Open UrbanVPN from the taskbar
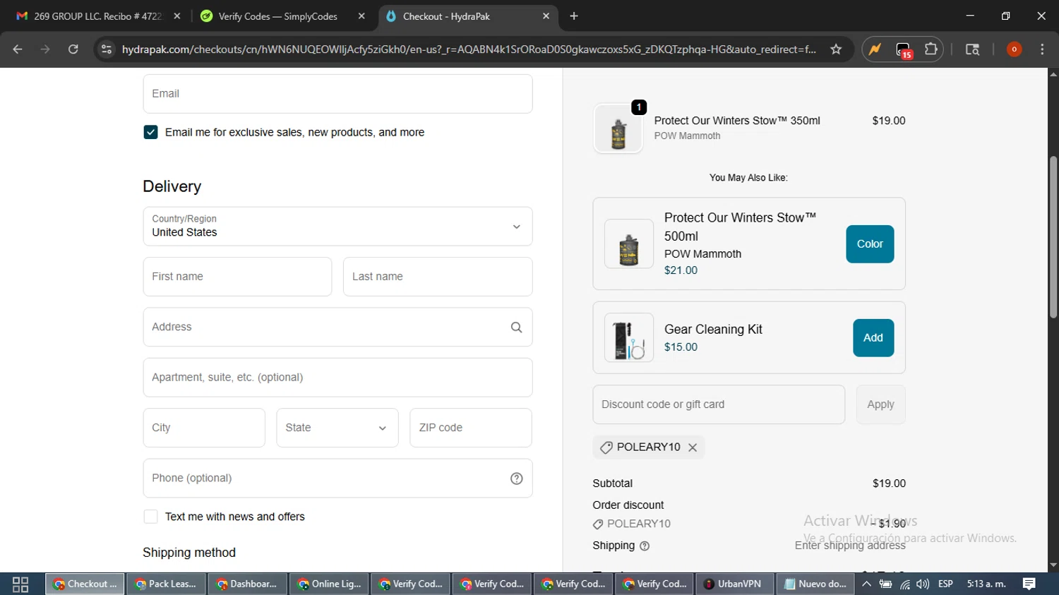The height and width of the screenshot is (595, 1059). 734,584
